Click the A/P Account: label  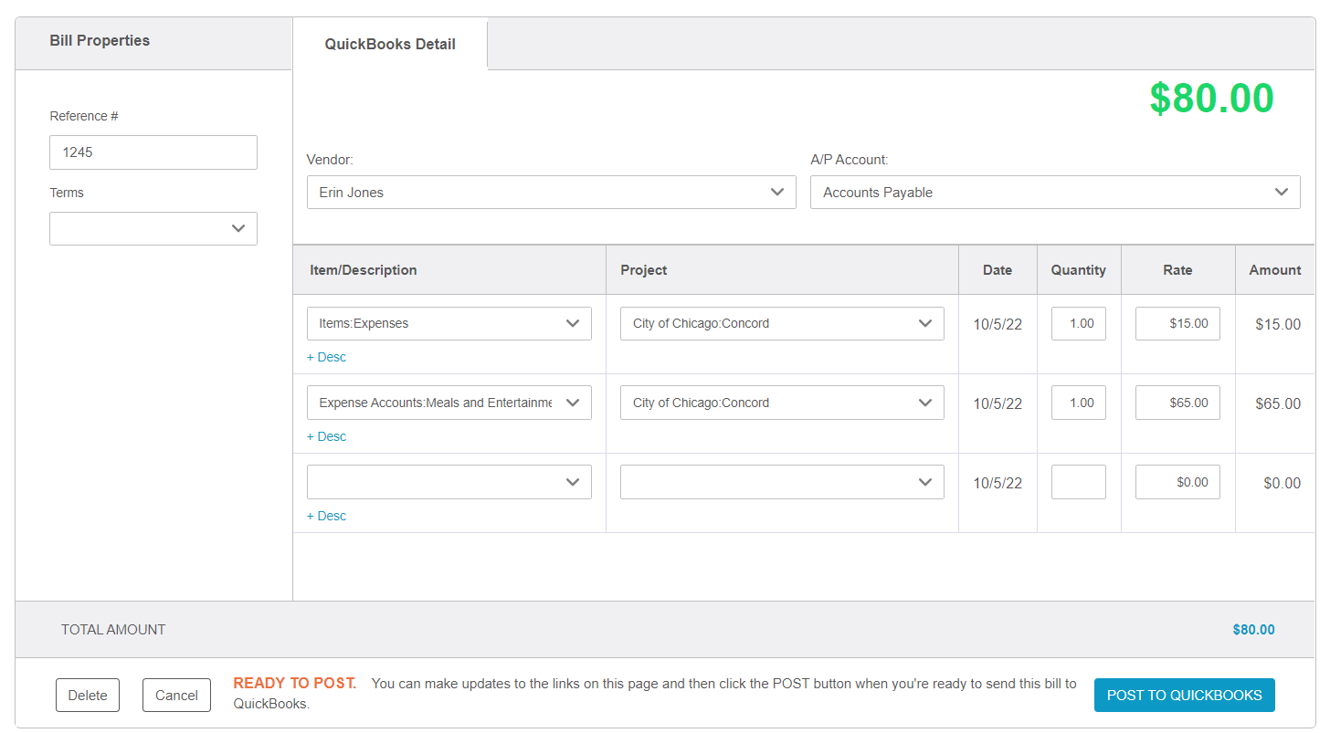pos(849,160)
